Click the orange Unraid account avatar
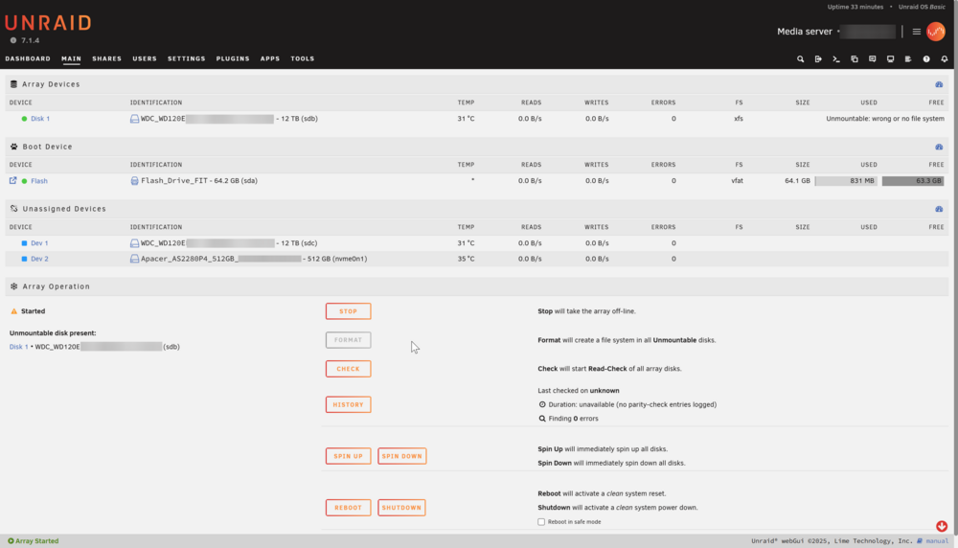Image resolution: width=958 pixels, height=548 pixels. coord(935,32)
